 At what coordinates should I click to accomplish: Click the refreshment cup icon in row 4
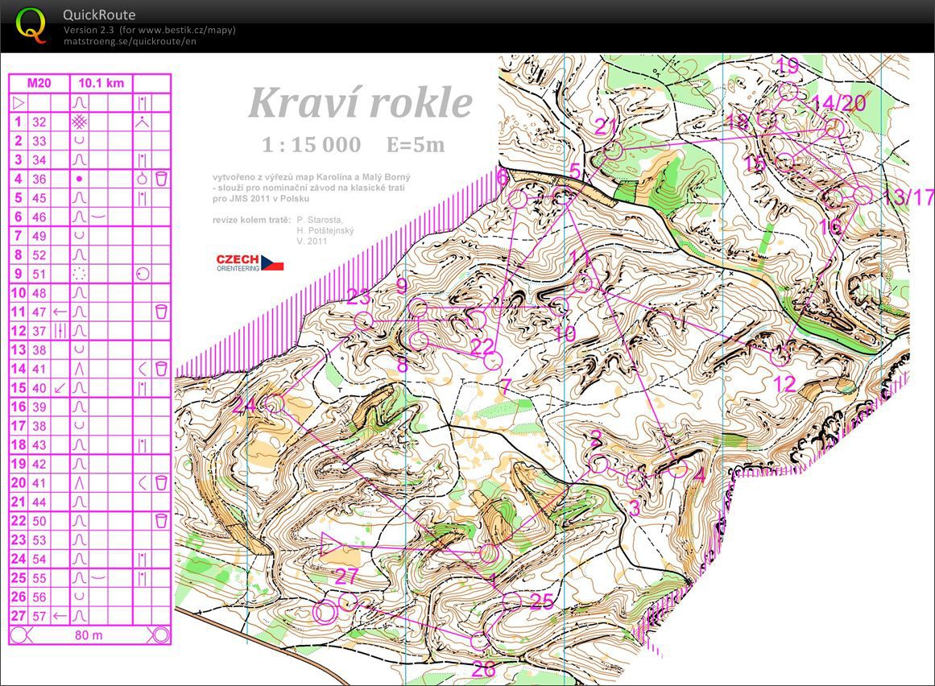click(x=161, y=179)
